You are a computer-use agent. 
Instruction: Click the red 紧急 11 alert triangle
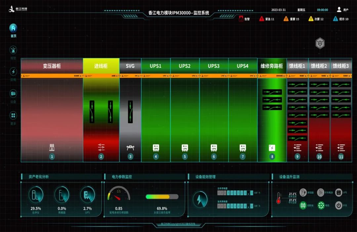261,19
